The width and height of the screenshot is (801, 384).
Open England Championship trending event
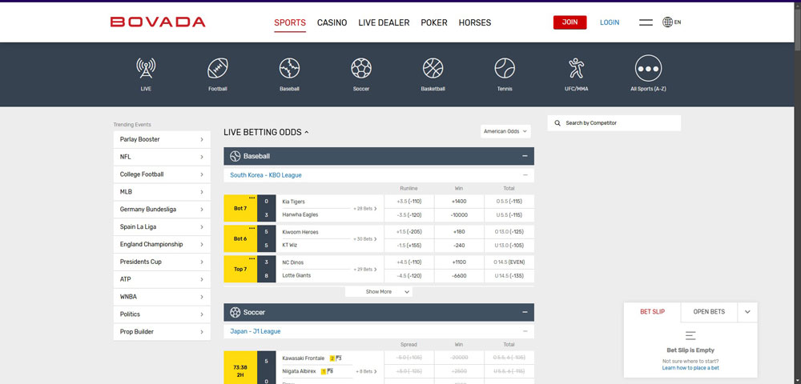tap(162, 244)
